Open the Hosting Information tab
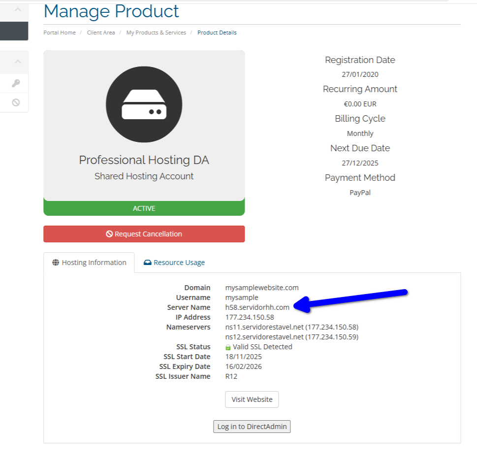The height and width of the screenshot is (464, 477). [x=89, y=263]
